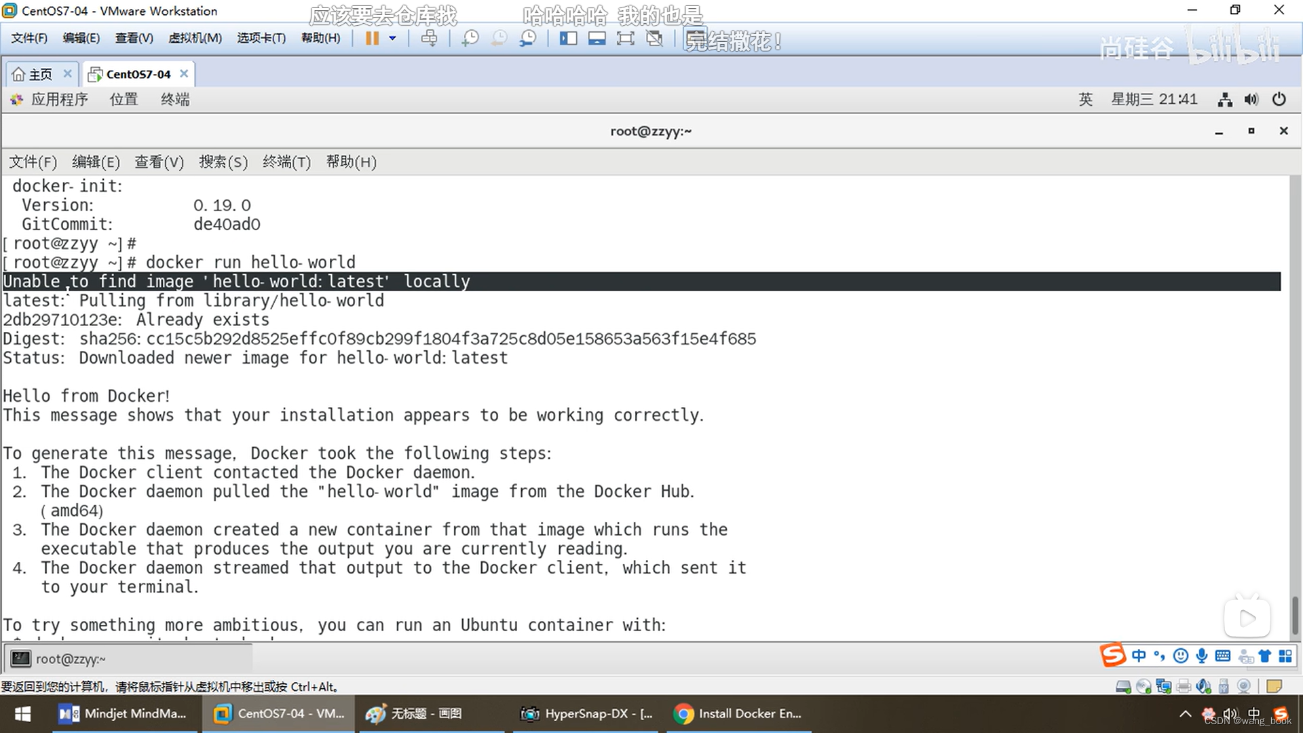Click the terminal vertical scrollbar handle
Viewport: 1303px width, 733px height.
pyautogui.click(x=1295, y=615)
